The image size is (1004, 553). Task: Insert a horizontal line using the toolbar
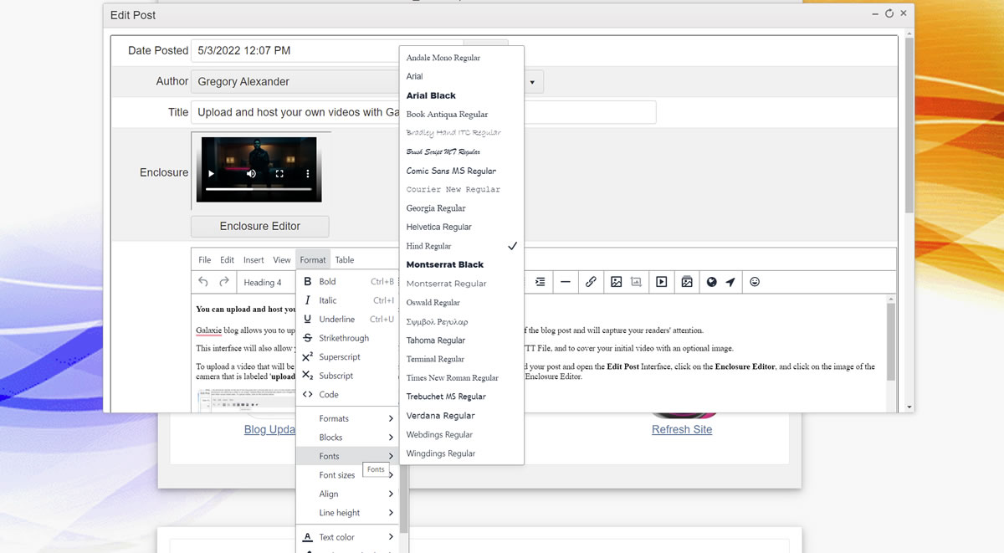(566, 282)
